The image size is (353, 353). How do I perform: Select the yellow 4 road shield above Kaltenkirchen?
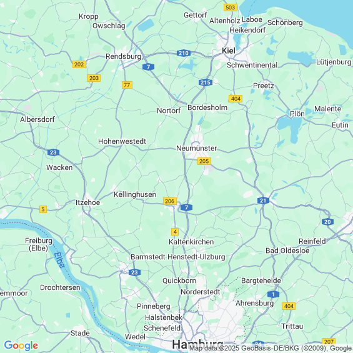point(175,232)
